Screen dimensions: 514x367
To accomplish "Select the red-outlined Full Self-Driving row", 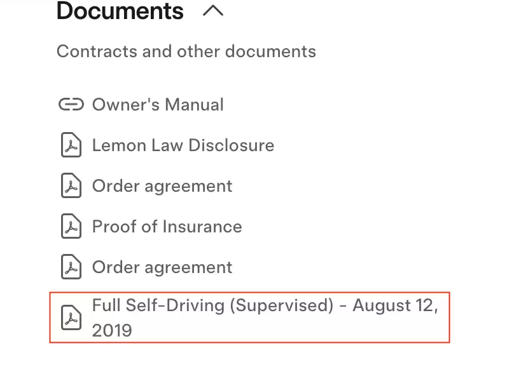I will (250, 317).
